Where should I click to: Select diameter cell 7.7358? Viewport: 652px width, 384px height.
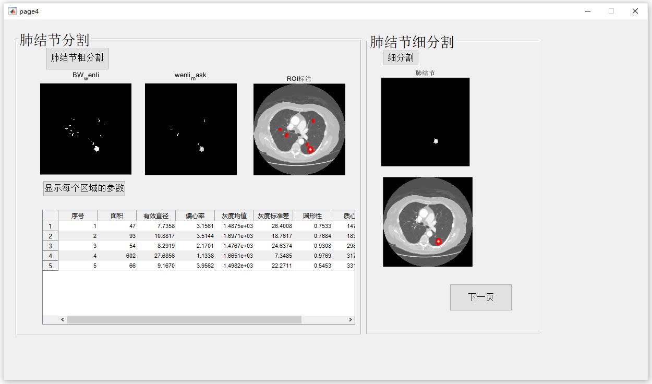(156, 226)
